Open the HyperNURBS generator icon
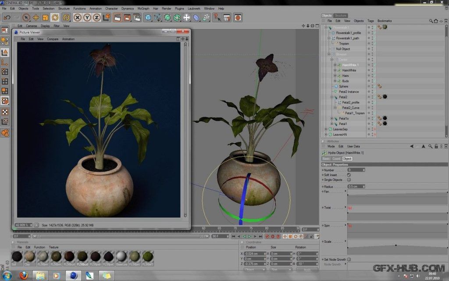 (167, 18)
